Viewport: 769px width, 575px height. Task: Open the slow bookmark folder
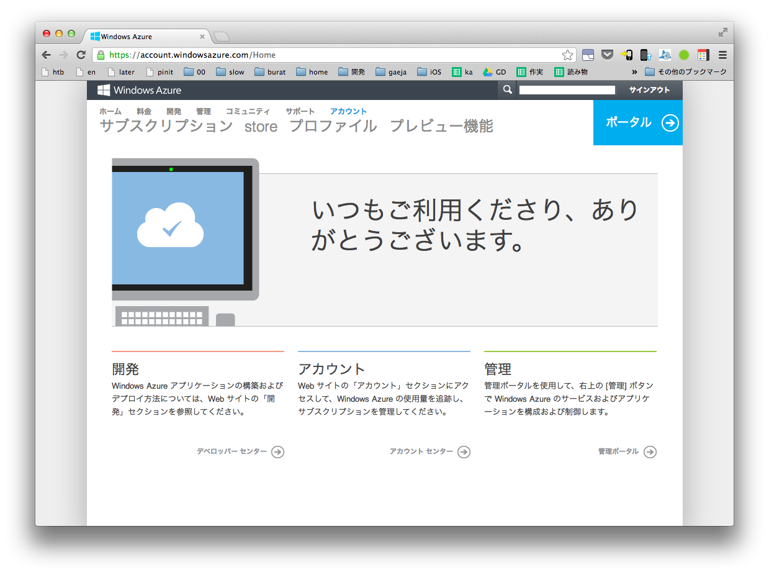click(x=230, y=72)
